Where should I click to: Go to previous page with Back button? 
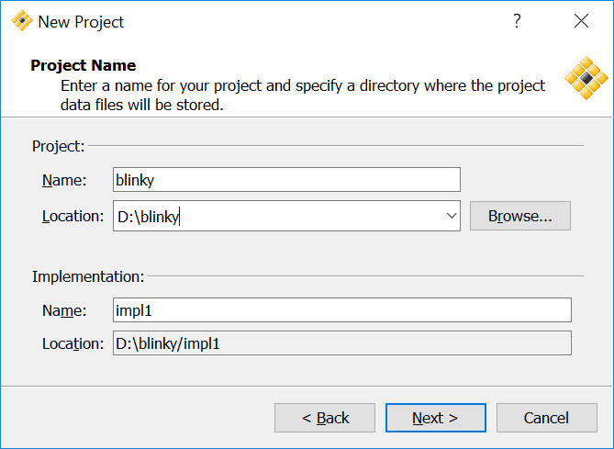click(325, 418)
